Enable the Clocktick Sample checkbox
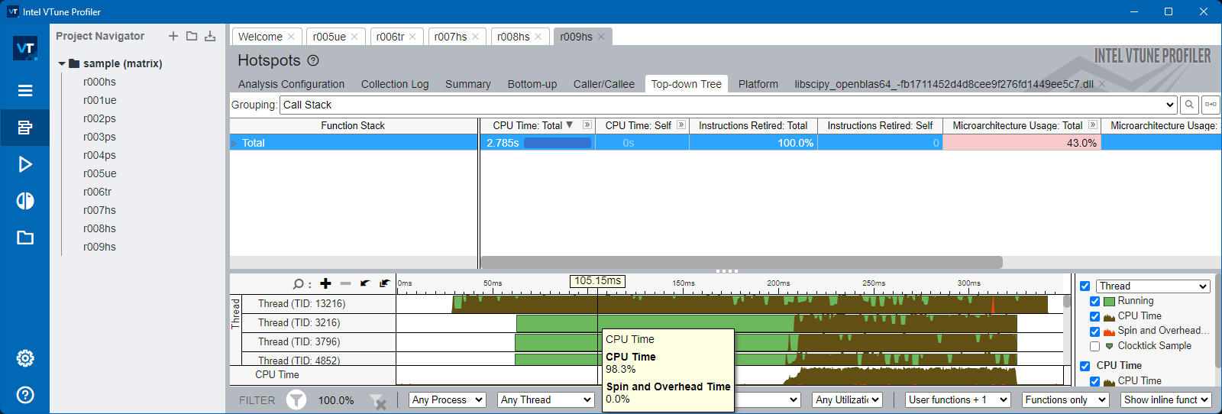This screenshot has width=1222, height=414. click(x=1094, y=346)
